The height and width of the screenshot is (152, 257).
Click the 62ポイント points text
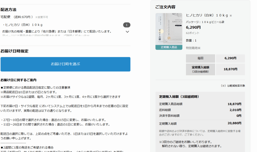(192, 33)
